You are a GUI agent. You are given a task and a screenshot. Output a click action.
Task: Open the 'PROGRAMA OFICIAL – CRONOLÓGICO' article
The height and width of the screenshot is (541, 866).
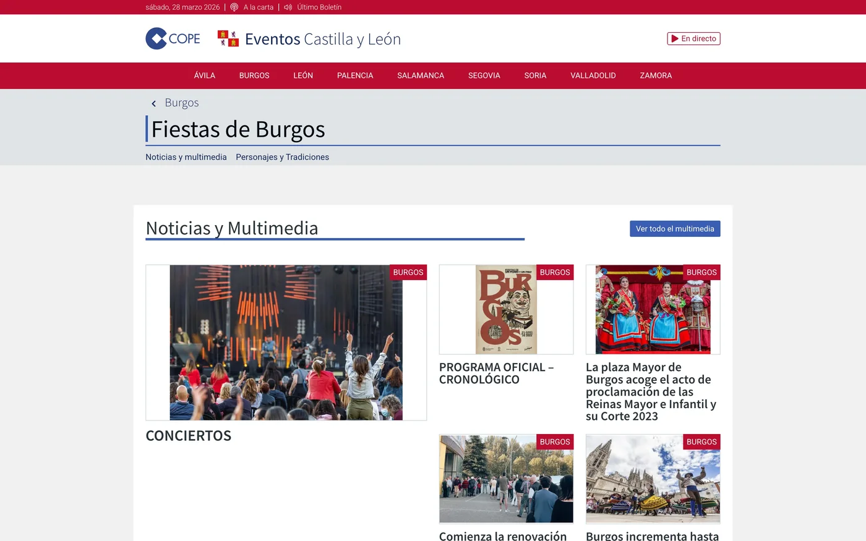(x=496, y=373)
